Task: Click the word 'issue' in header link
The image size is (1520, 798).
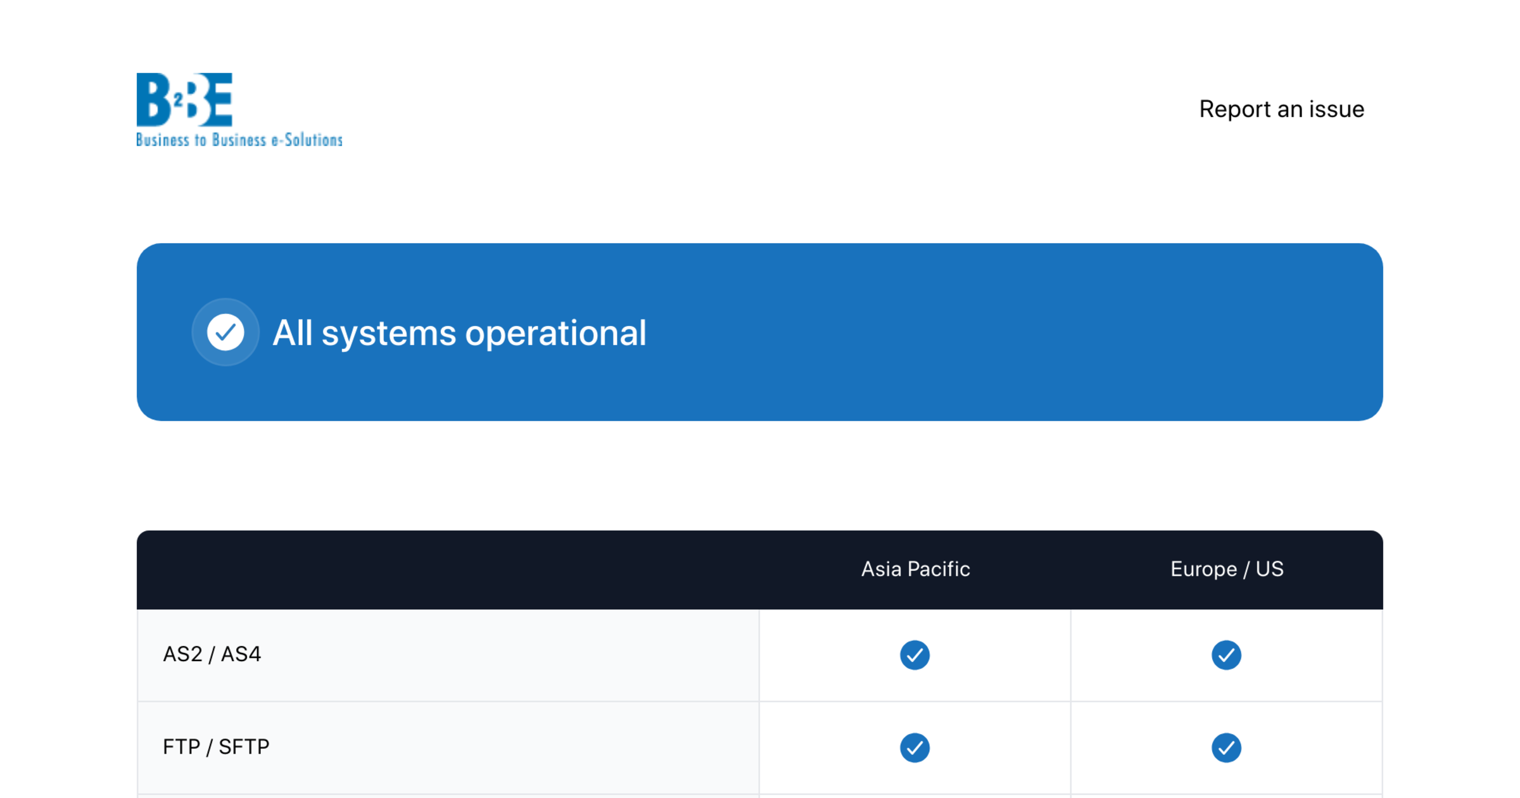Action: (x=1336, y=109)
